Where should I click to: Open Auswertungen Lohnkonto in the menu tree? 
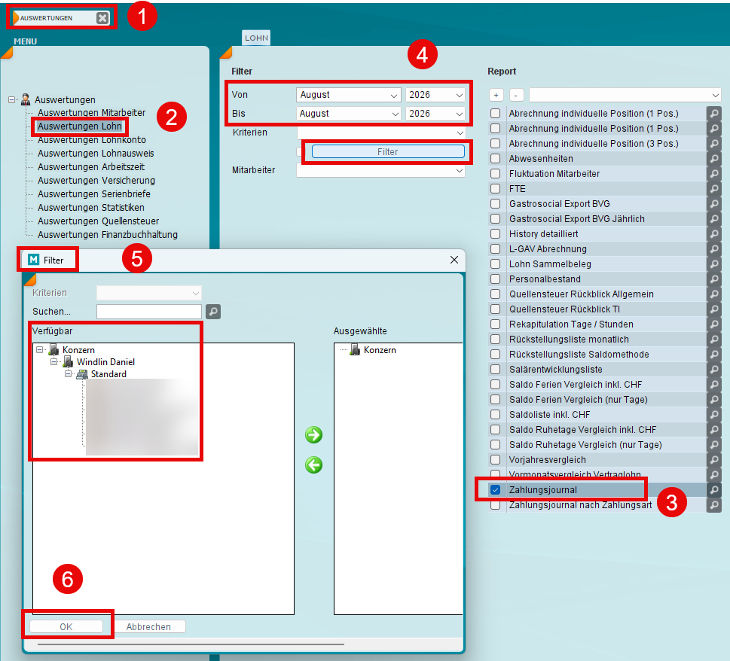point(92,140)
